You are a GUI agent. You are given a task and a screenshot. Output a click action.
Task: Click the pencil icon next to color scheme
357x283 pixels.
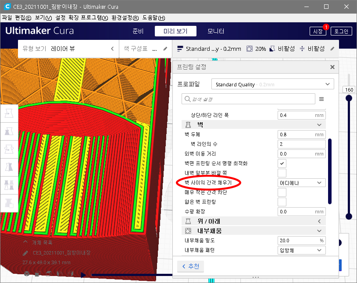[x=165, y=49]
